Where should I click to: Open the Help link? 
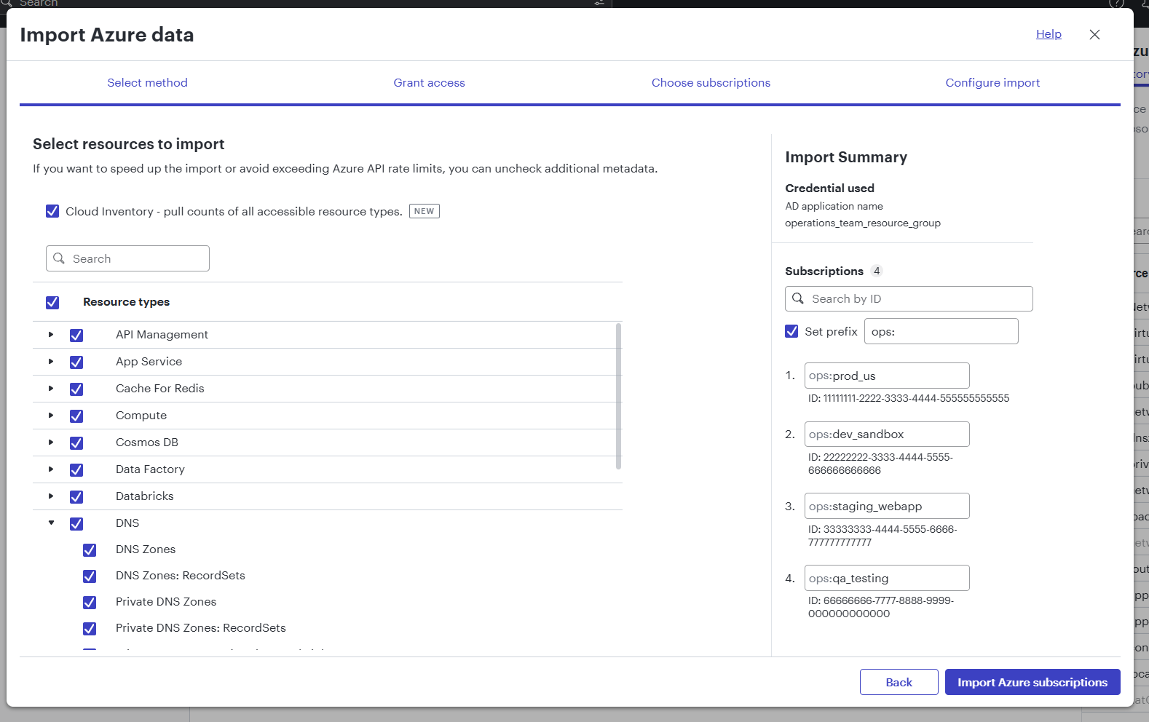(1049, 34)
